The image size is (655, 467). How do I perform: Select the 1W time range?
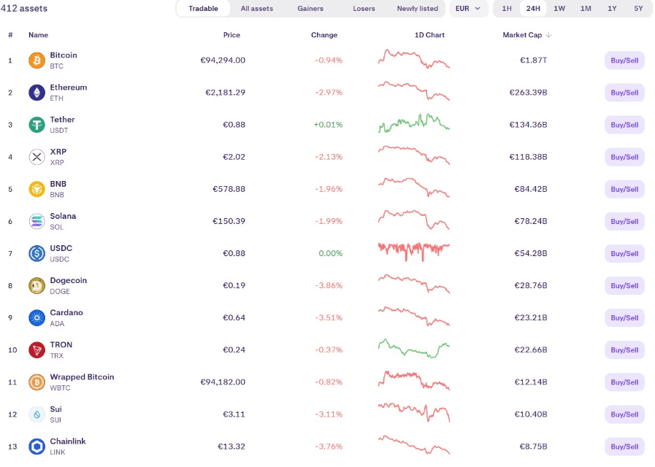click(559, 9)
